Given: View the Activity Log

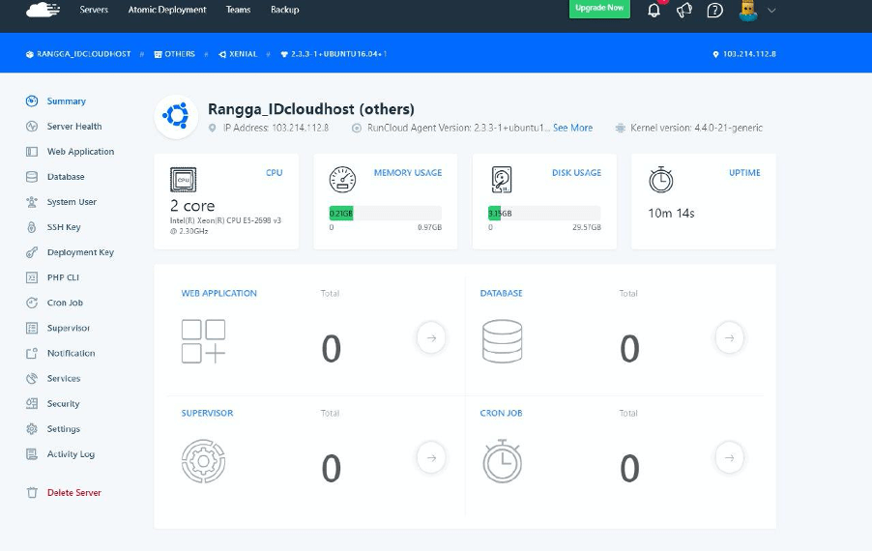Looking at the screenshot, I should [x=71, y=454].
